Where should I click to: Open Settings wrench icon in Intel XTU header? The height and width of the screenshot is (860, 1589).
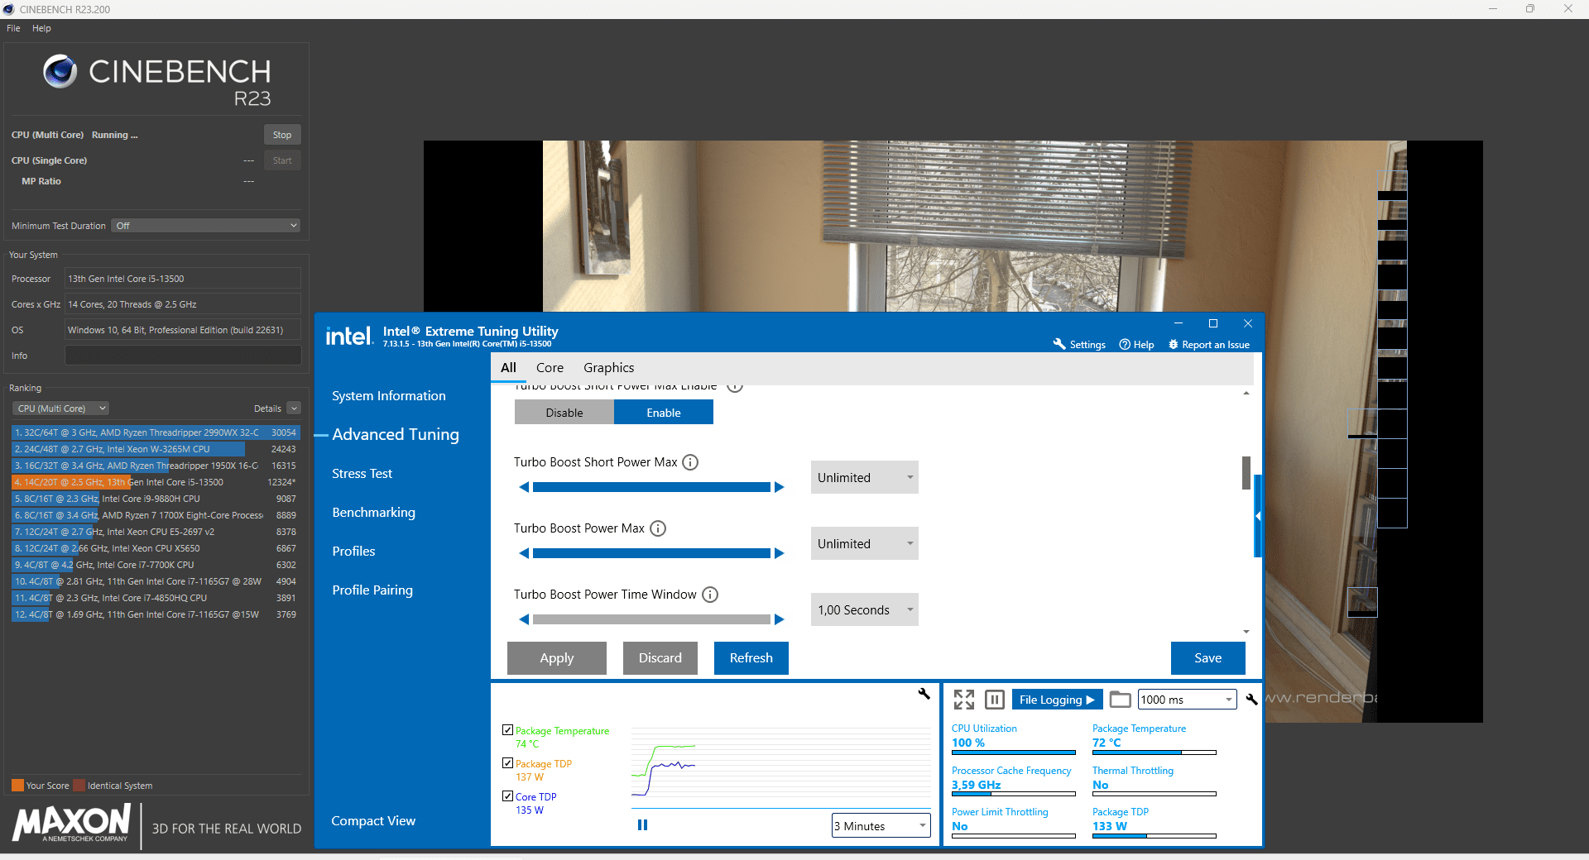(x=1059, y=344)
